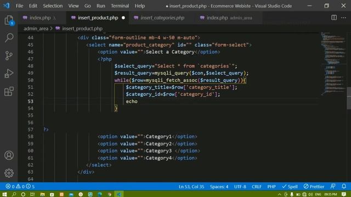The image size is (351, 197).
Task: Click insert_product.php in the breadcrumb
Action: click(x=82, y=28)
